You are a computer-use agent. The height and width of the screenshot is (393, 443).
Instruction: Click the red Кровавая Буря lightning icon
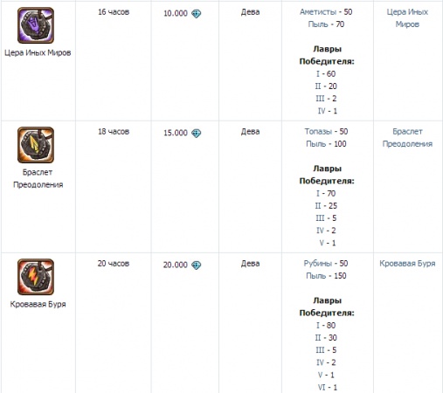(36, 277)
